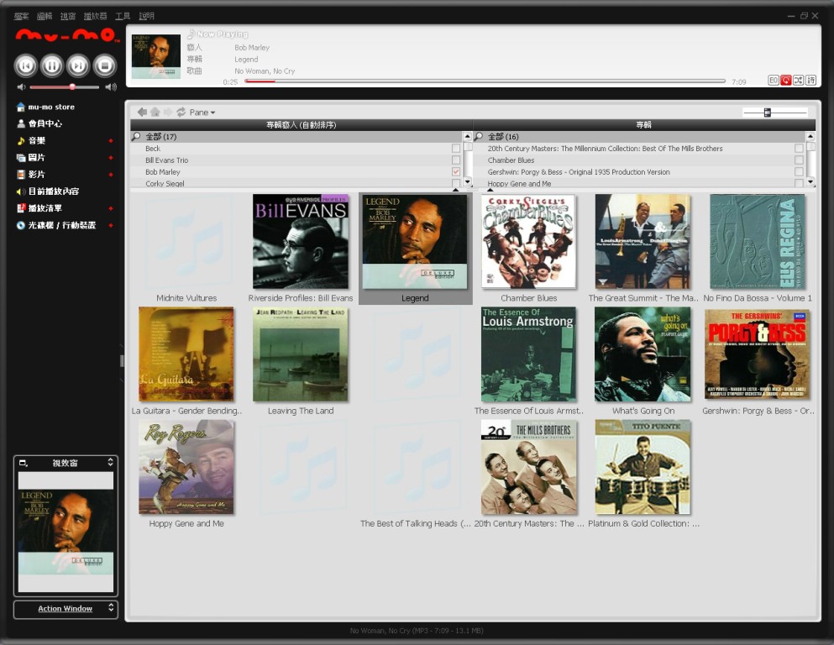Screen dimensions: 834x645
Task: Expand 光碟機 / 行動裝置 using its red diamond
Action: (x=111, y=225)
